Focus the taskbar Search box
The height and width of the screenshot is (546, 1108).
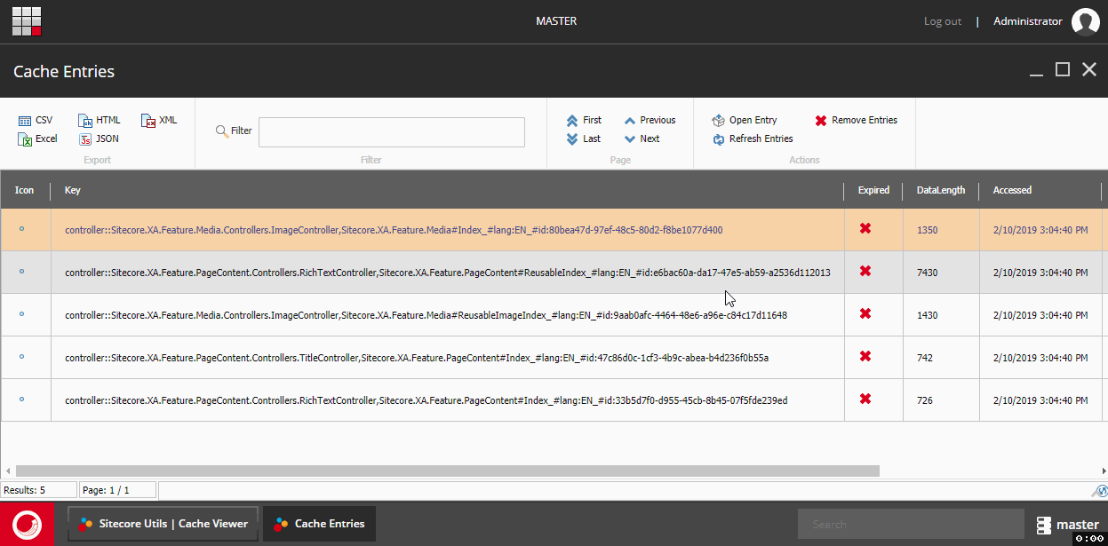click(x=911, y=524)
